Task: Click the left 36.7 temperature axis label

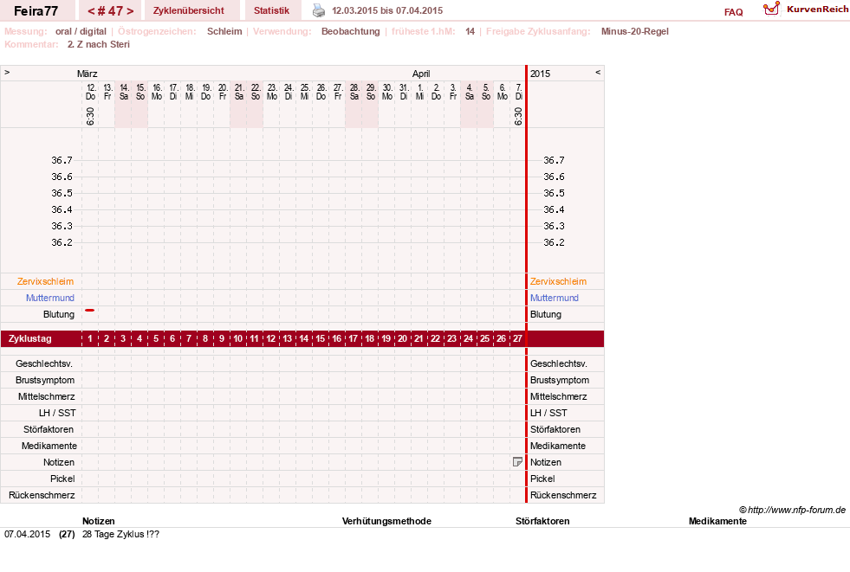Action: coord(62,160)
